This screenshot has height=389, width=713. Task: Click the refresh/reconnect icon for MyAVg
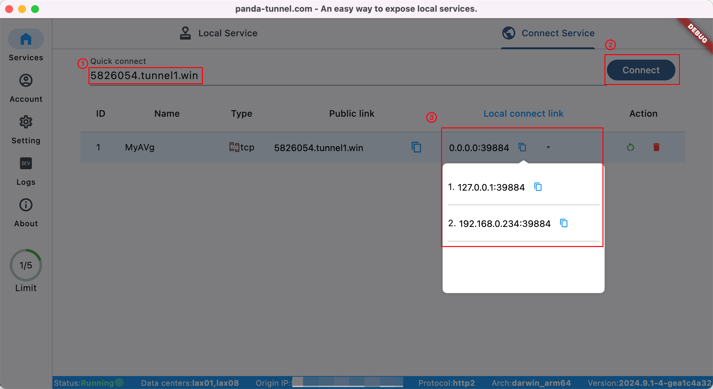[630, 147]
